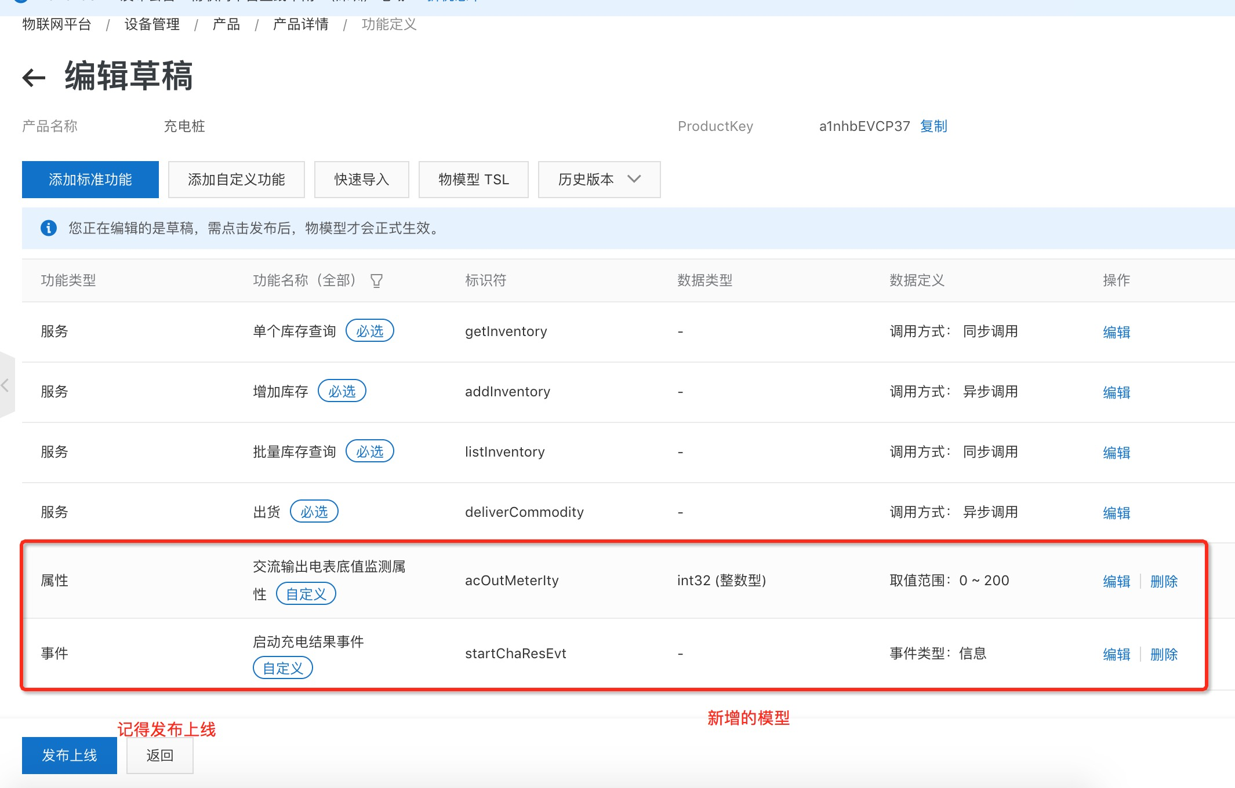This screenshot has height=788, width=1235.
Task: Go to 产品 breadcrumb
Action: click(226, 24)
